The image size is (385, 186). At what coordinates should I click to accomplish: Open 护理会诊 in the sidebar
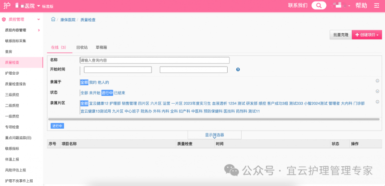[x=12, y=73]
